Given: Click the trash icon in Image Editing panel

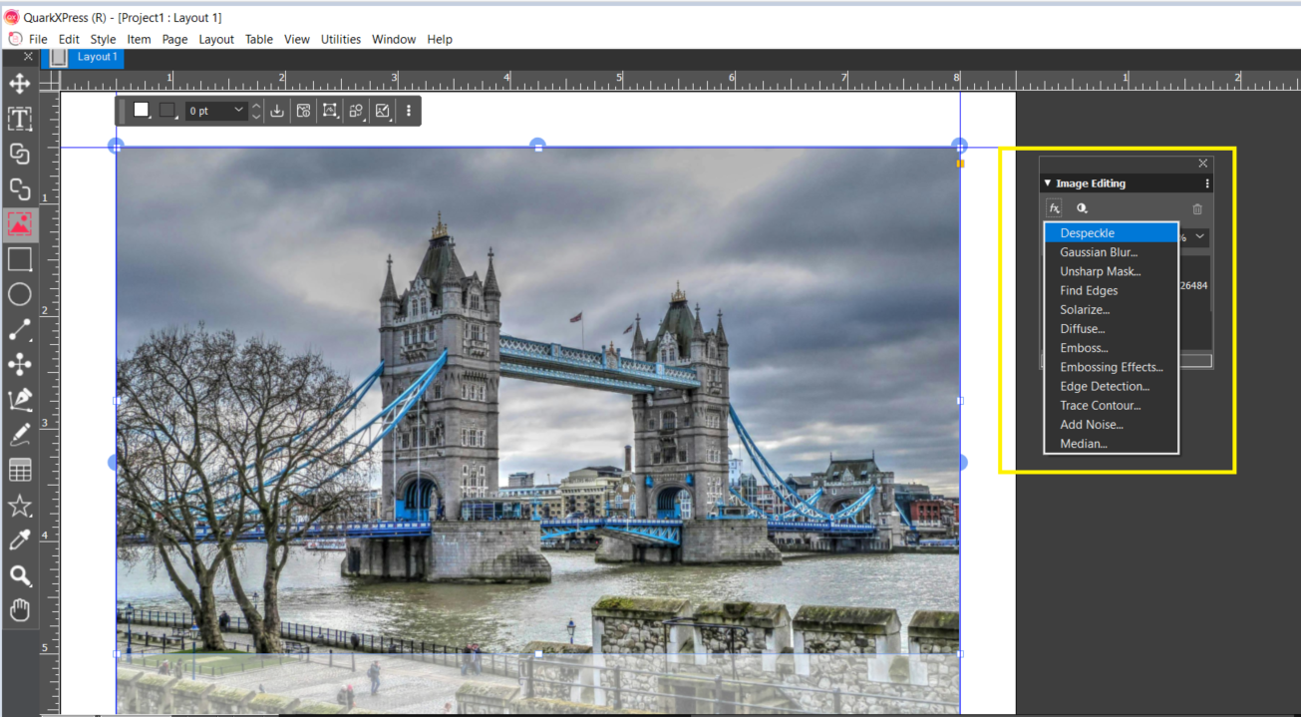Looking at the screenshot, I should [x=1196, y=208].
